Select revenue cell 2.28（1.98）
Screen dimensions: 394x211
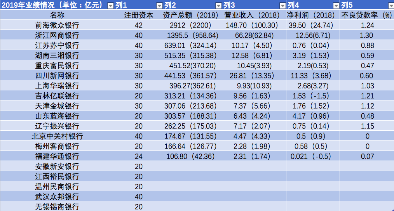(x=254, y=146)
